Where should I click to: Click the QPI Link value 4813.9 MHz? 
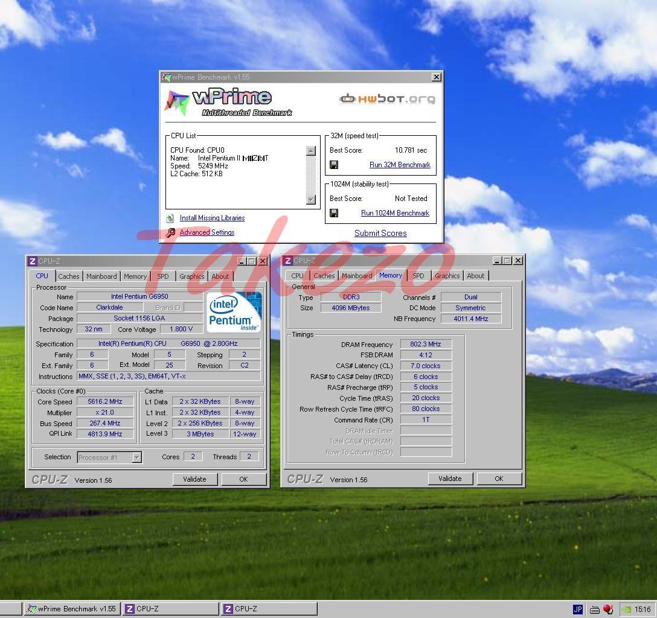[105, 434]
